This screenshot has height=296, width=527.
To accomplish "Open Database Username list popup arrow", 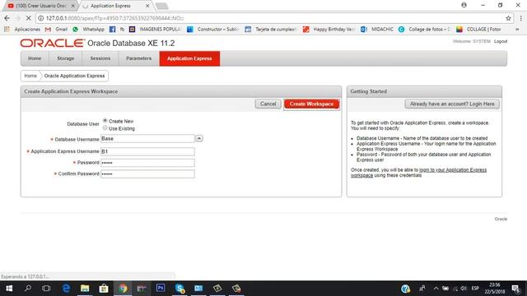I will click(199, 138).
